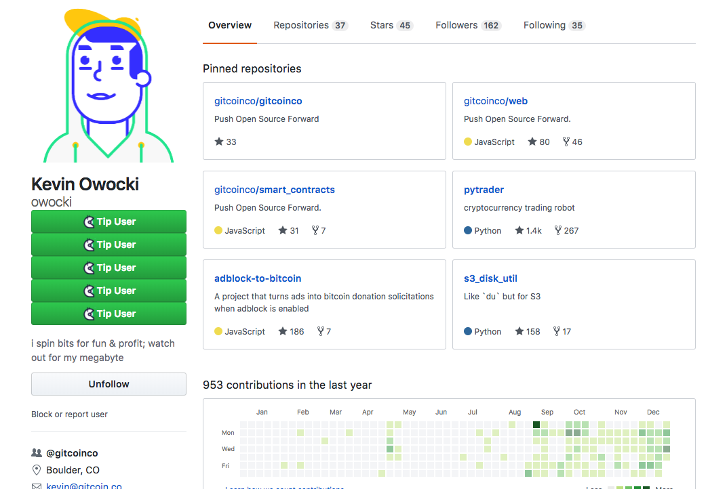Click the star count 80 on gitcoinco/web
The image size is (708, 489).
coord(545,142)
